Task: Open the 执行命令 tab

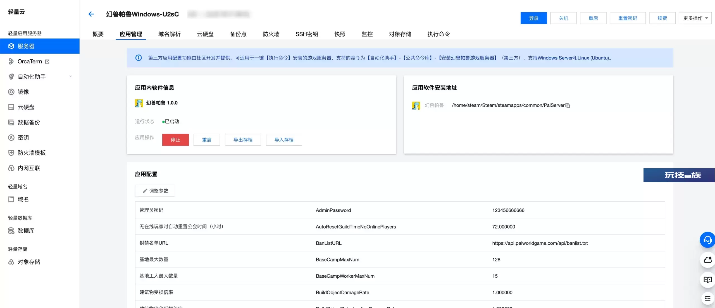Action: tap(438, 34)
